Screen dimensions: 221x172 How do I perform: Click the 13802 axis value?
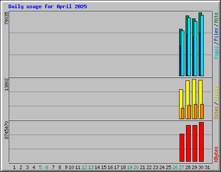(6, 84)
